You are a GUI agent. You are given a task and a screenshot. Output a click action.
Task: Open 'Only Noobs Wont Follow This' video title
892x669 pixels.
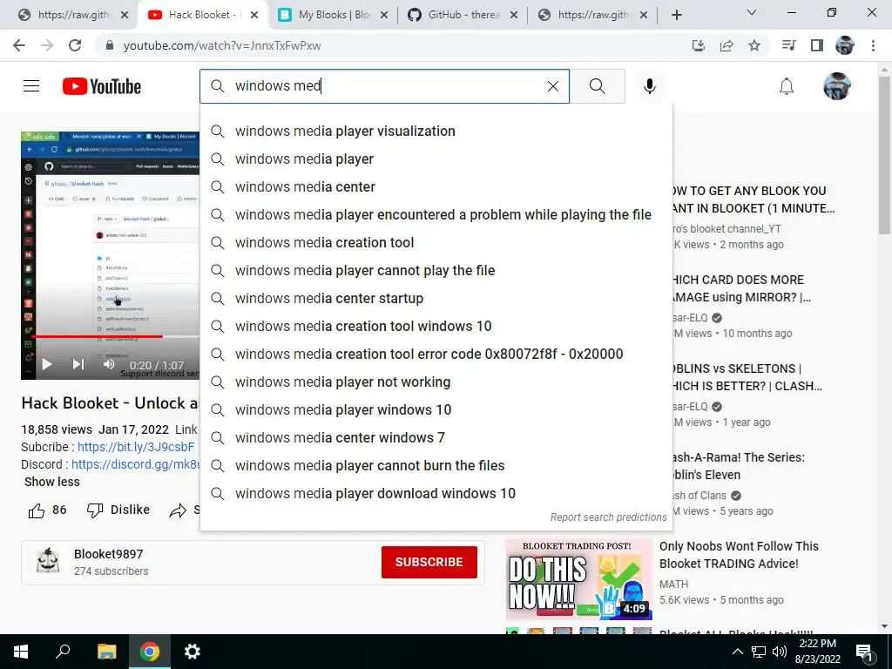click(x=739, y=555)
